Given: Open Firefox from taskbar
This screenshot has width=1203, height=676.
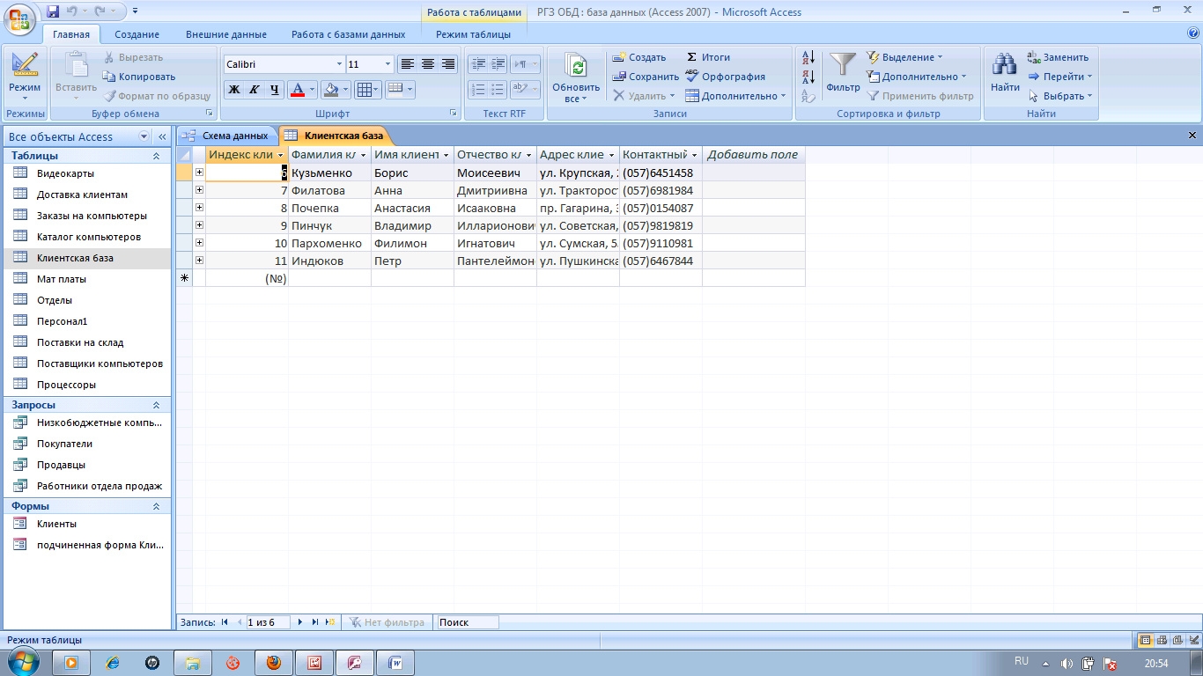Looking at the screenshot, I should click(274, 662).
